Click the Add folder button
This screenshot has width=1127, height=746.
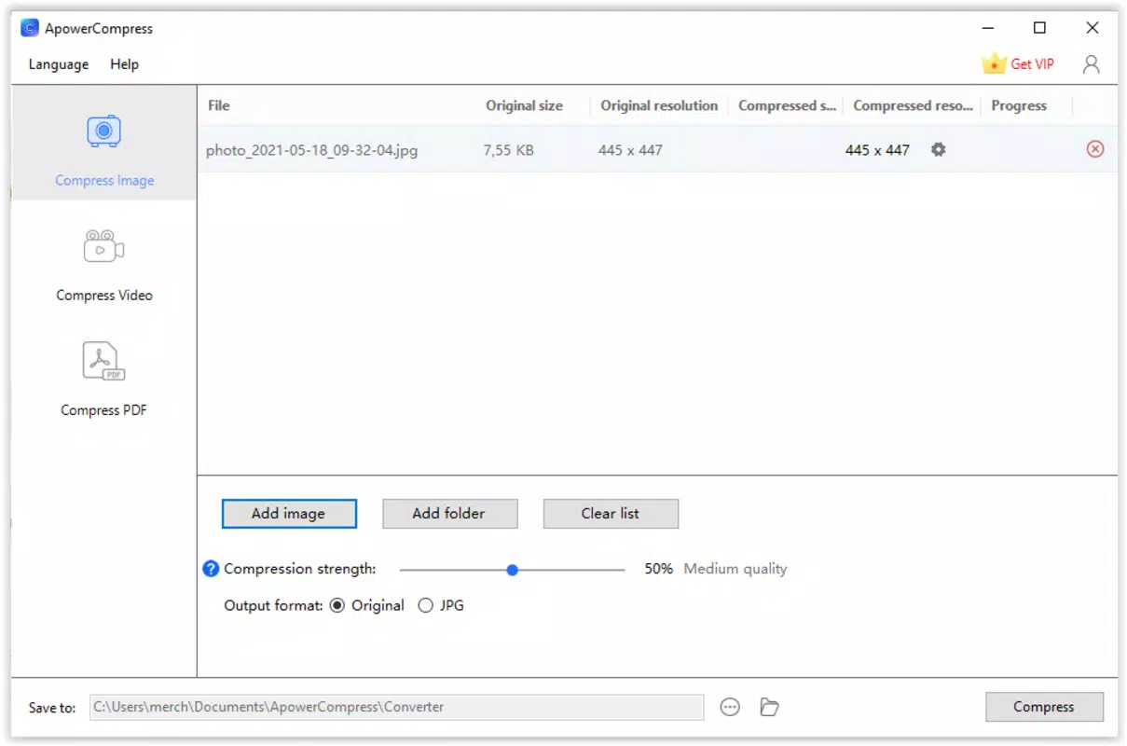coord(449,514)
